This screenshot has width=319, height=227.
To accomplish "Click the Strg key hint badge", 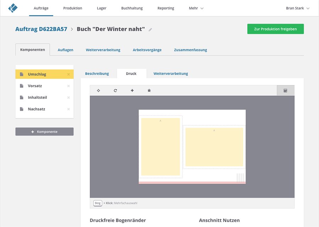I will click(98, 203).
